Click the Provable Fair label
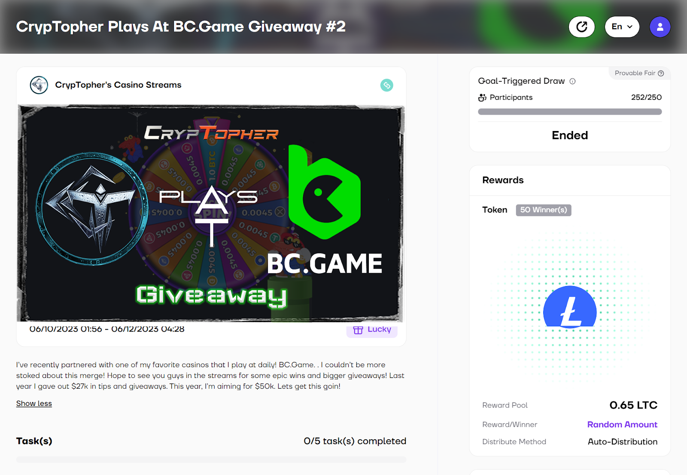Screen dimensions: 687x475 pyautogui.click(x=635, y=73)
